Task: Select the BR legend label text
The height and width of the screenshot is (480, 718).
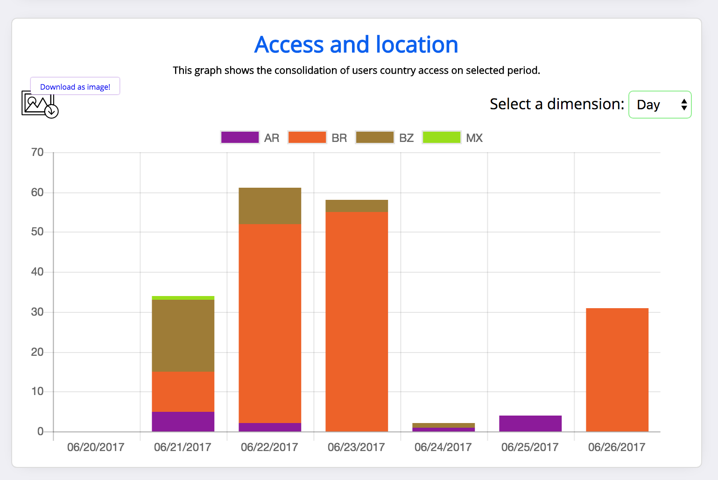Action: click(x=338, y=137)
